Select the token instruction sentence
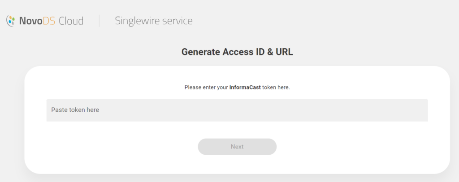The height and width of the screenshot is (182, 459). [237, 87]
